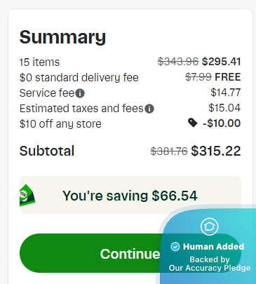Viewport: 256px width, 284px height.
Task: Click the green cash icon in savings banner
Action: click(x=27, y=195)
